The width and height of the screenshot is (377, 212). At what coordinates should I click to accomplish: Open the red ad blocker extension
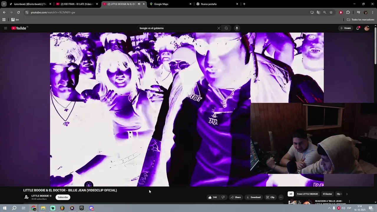341,12
